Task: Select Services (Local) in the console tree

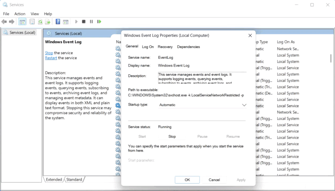Action: click(x=22, y=33)
